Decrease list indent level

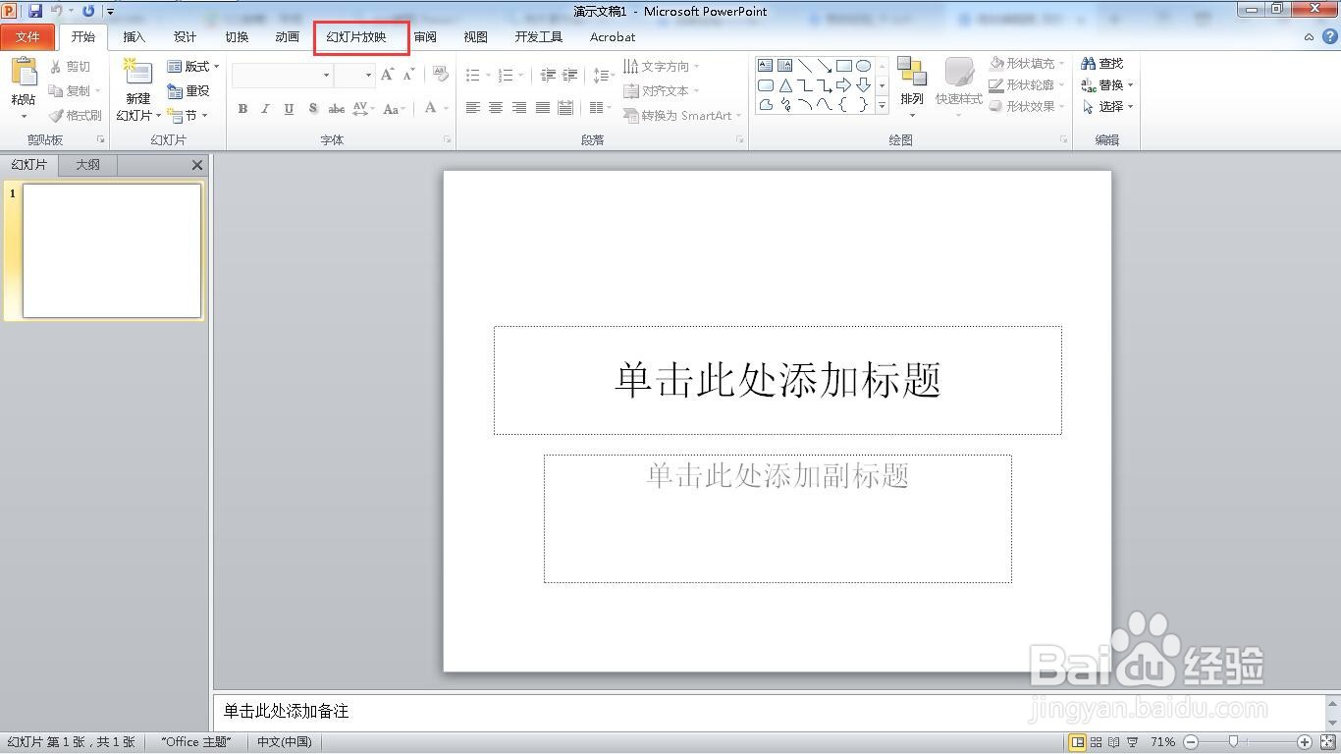(x=548, y=75)
